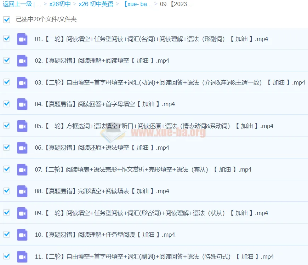Go back via 返回上一级 link

point(17,4)
